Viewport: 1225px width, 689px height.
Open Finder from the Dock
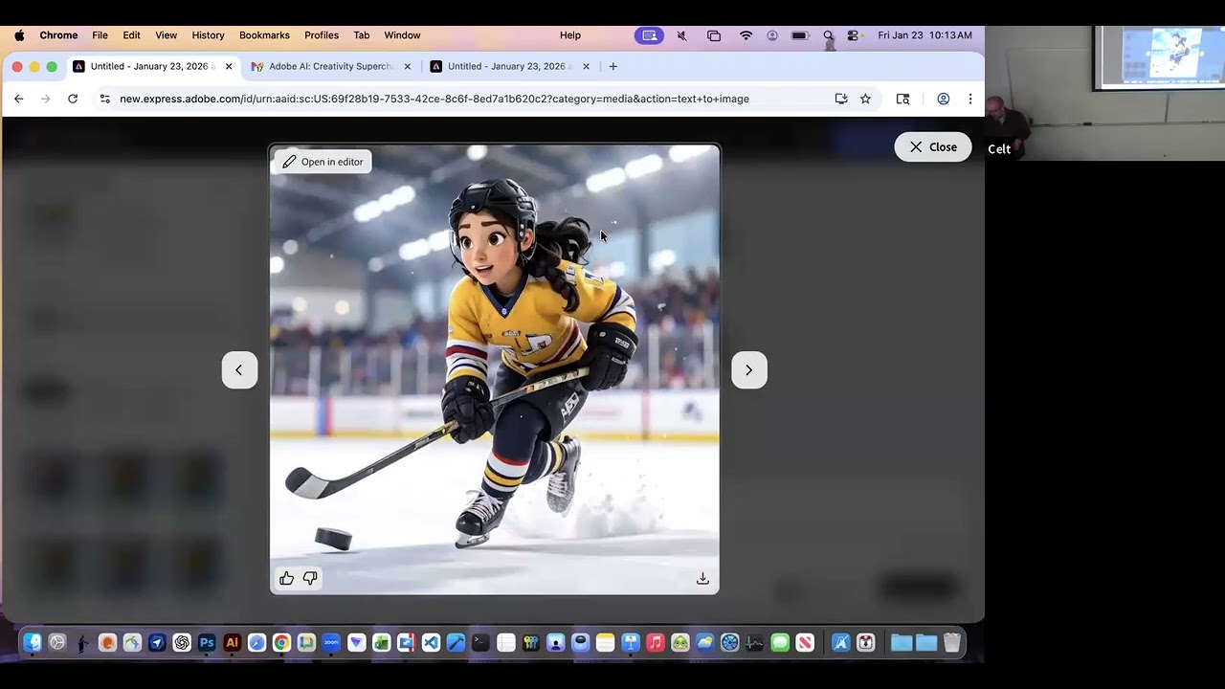33,643
